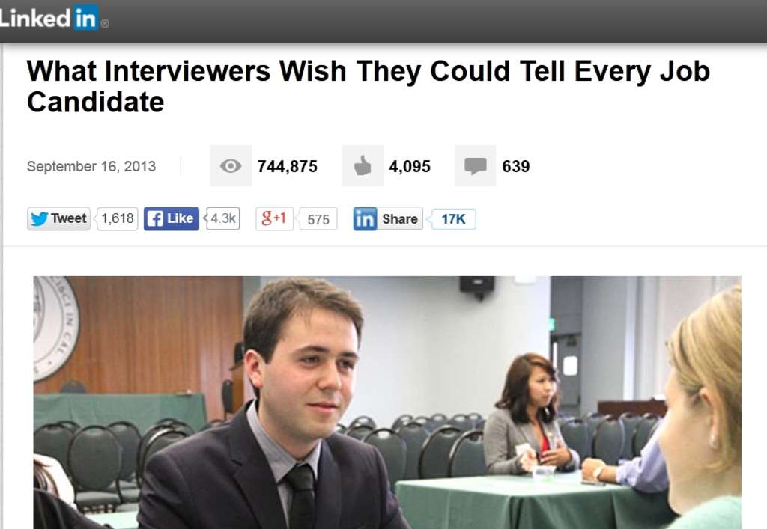This screenshot has width=767, height=529.
Task: Click the 17K LinkedIn share count
Action: (x=453, y=219)
